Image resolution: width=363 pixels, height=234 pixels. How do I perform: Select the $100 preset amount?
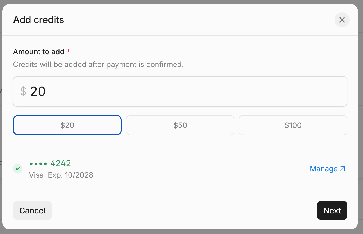pyautogui.click(x=293, y=125)
